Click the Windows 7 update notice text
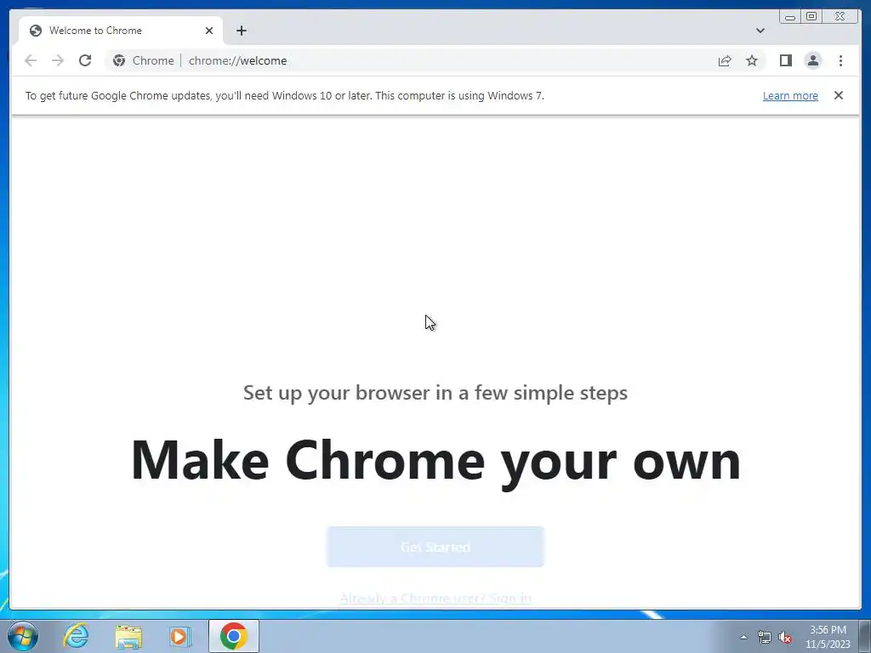 pos(284,95)
